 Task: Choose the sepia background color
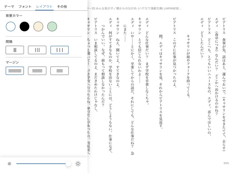pos(38,26)
